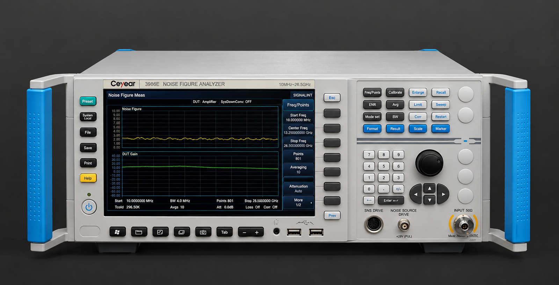
Task: Click the Tab key
Action: pos(224,232)
